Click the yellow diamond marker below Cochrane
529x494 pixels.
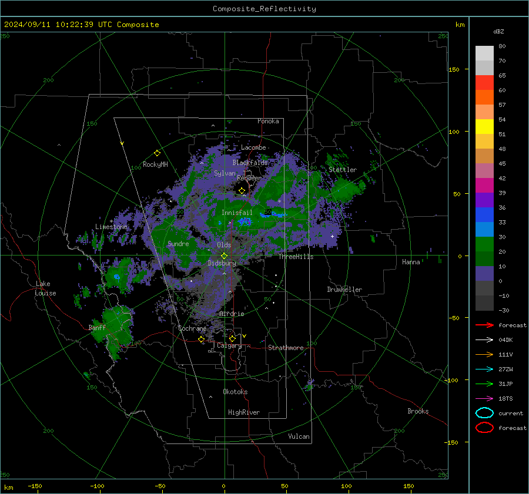point(202,339)
